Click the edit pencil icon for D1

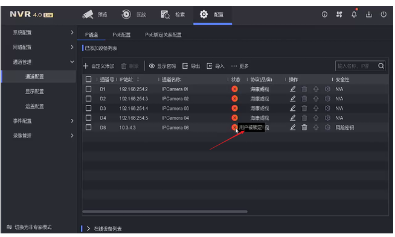click(292, 89)
